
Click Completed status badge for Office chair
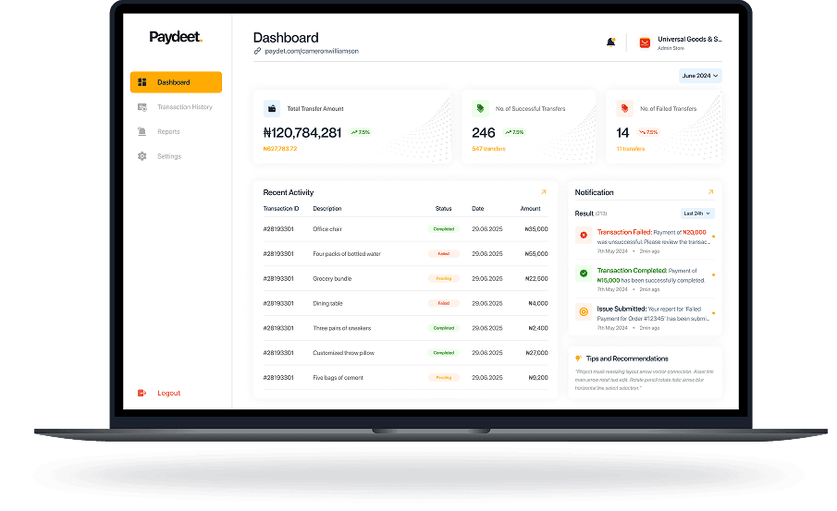(x=444, y=229)
